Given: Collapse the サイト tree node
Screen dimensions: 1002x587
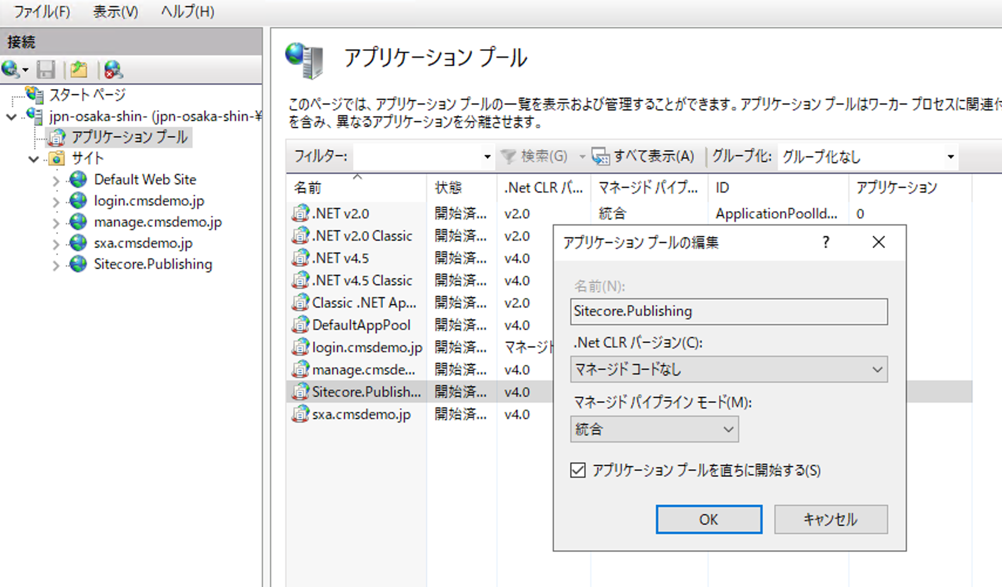Looking at the screenshot, I should [33, 159].
